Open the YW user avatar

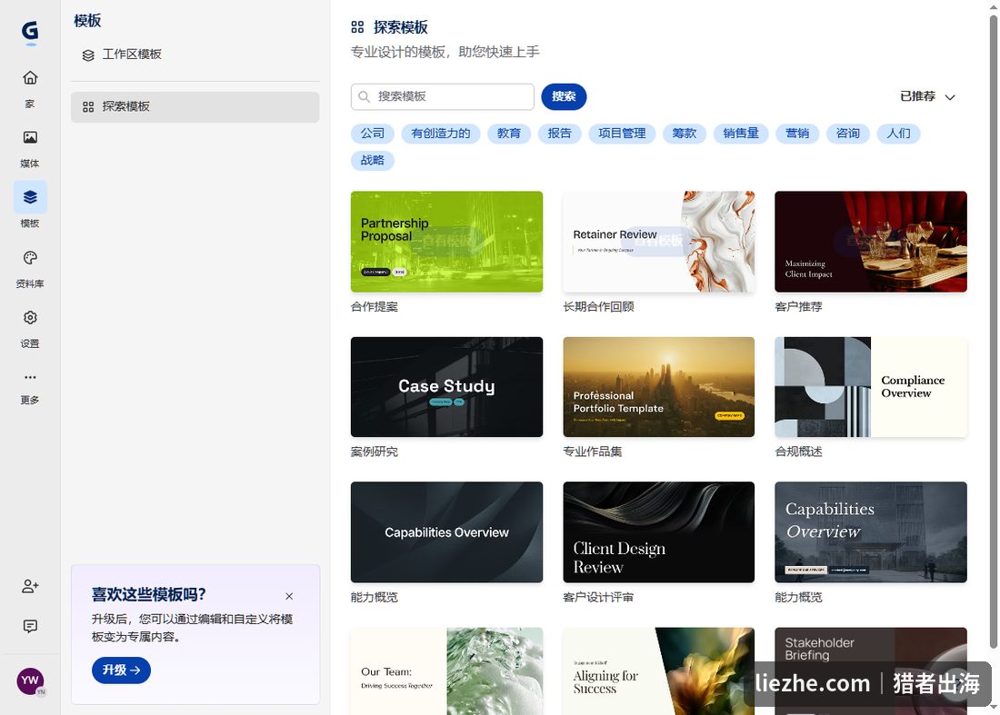[30, 680]
